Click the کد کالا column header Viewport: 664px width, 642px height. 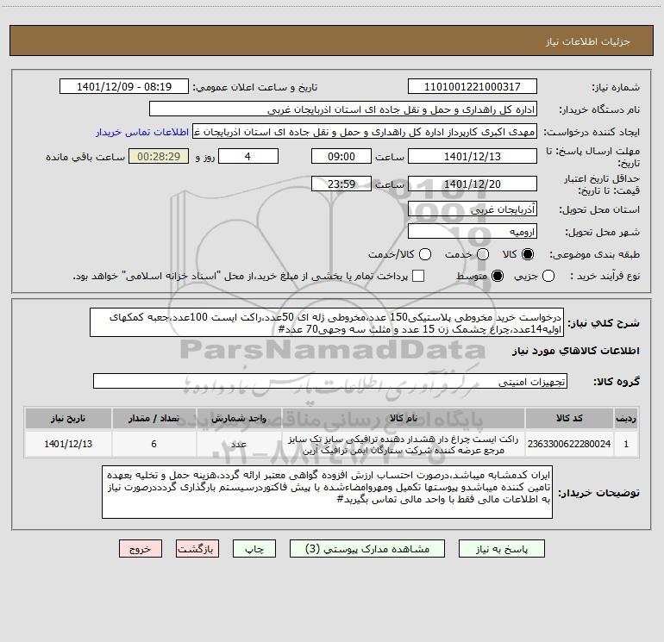pyautogui.click(x=569, y=418)
